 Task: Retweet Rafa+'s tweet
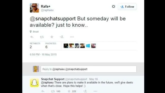tap(42, 37)
